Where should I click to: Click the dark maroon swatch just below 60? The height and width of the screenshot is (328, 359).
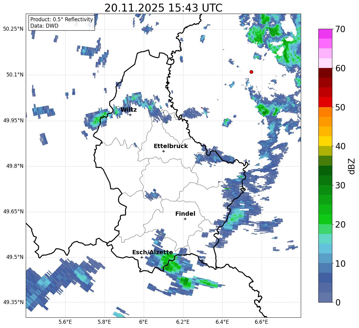point(325,73)
